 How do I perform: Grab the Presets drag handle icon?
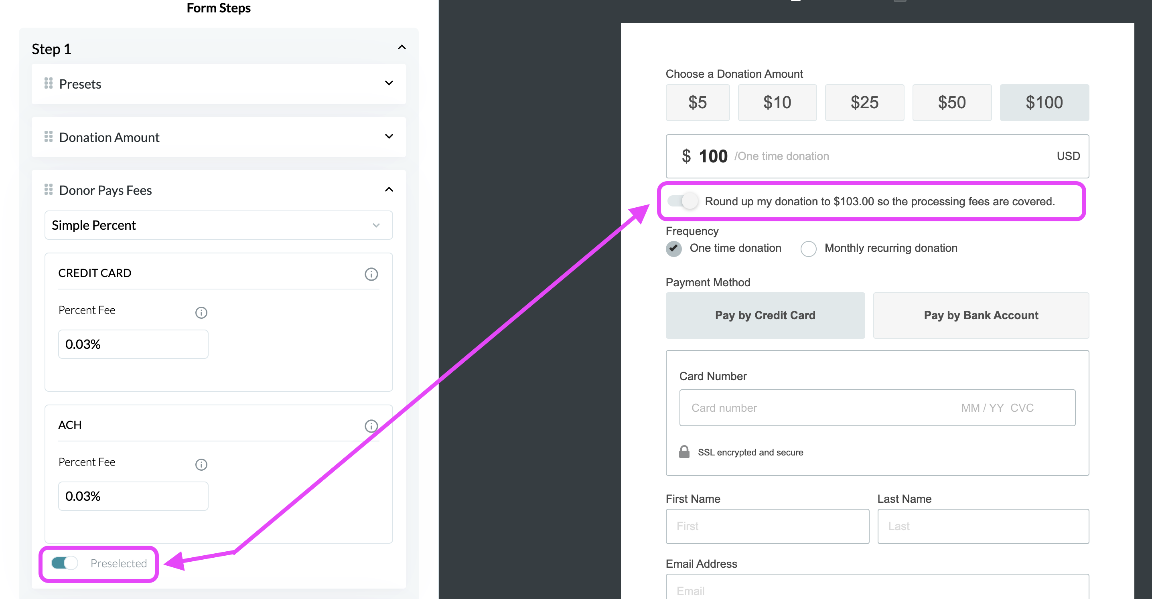pos(48,83)
